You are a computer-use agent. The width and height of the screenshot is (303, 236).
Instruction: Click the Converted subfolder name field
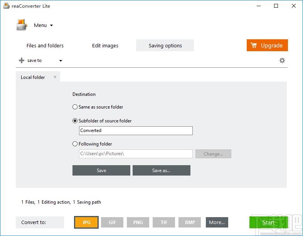136,131
